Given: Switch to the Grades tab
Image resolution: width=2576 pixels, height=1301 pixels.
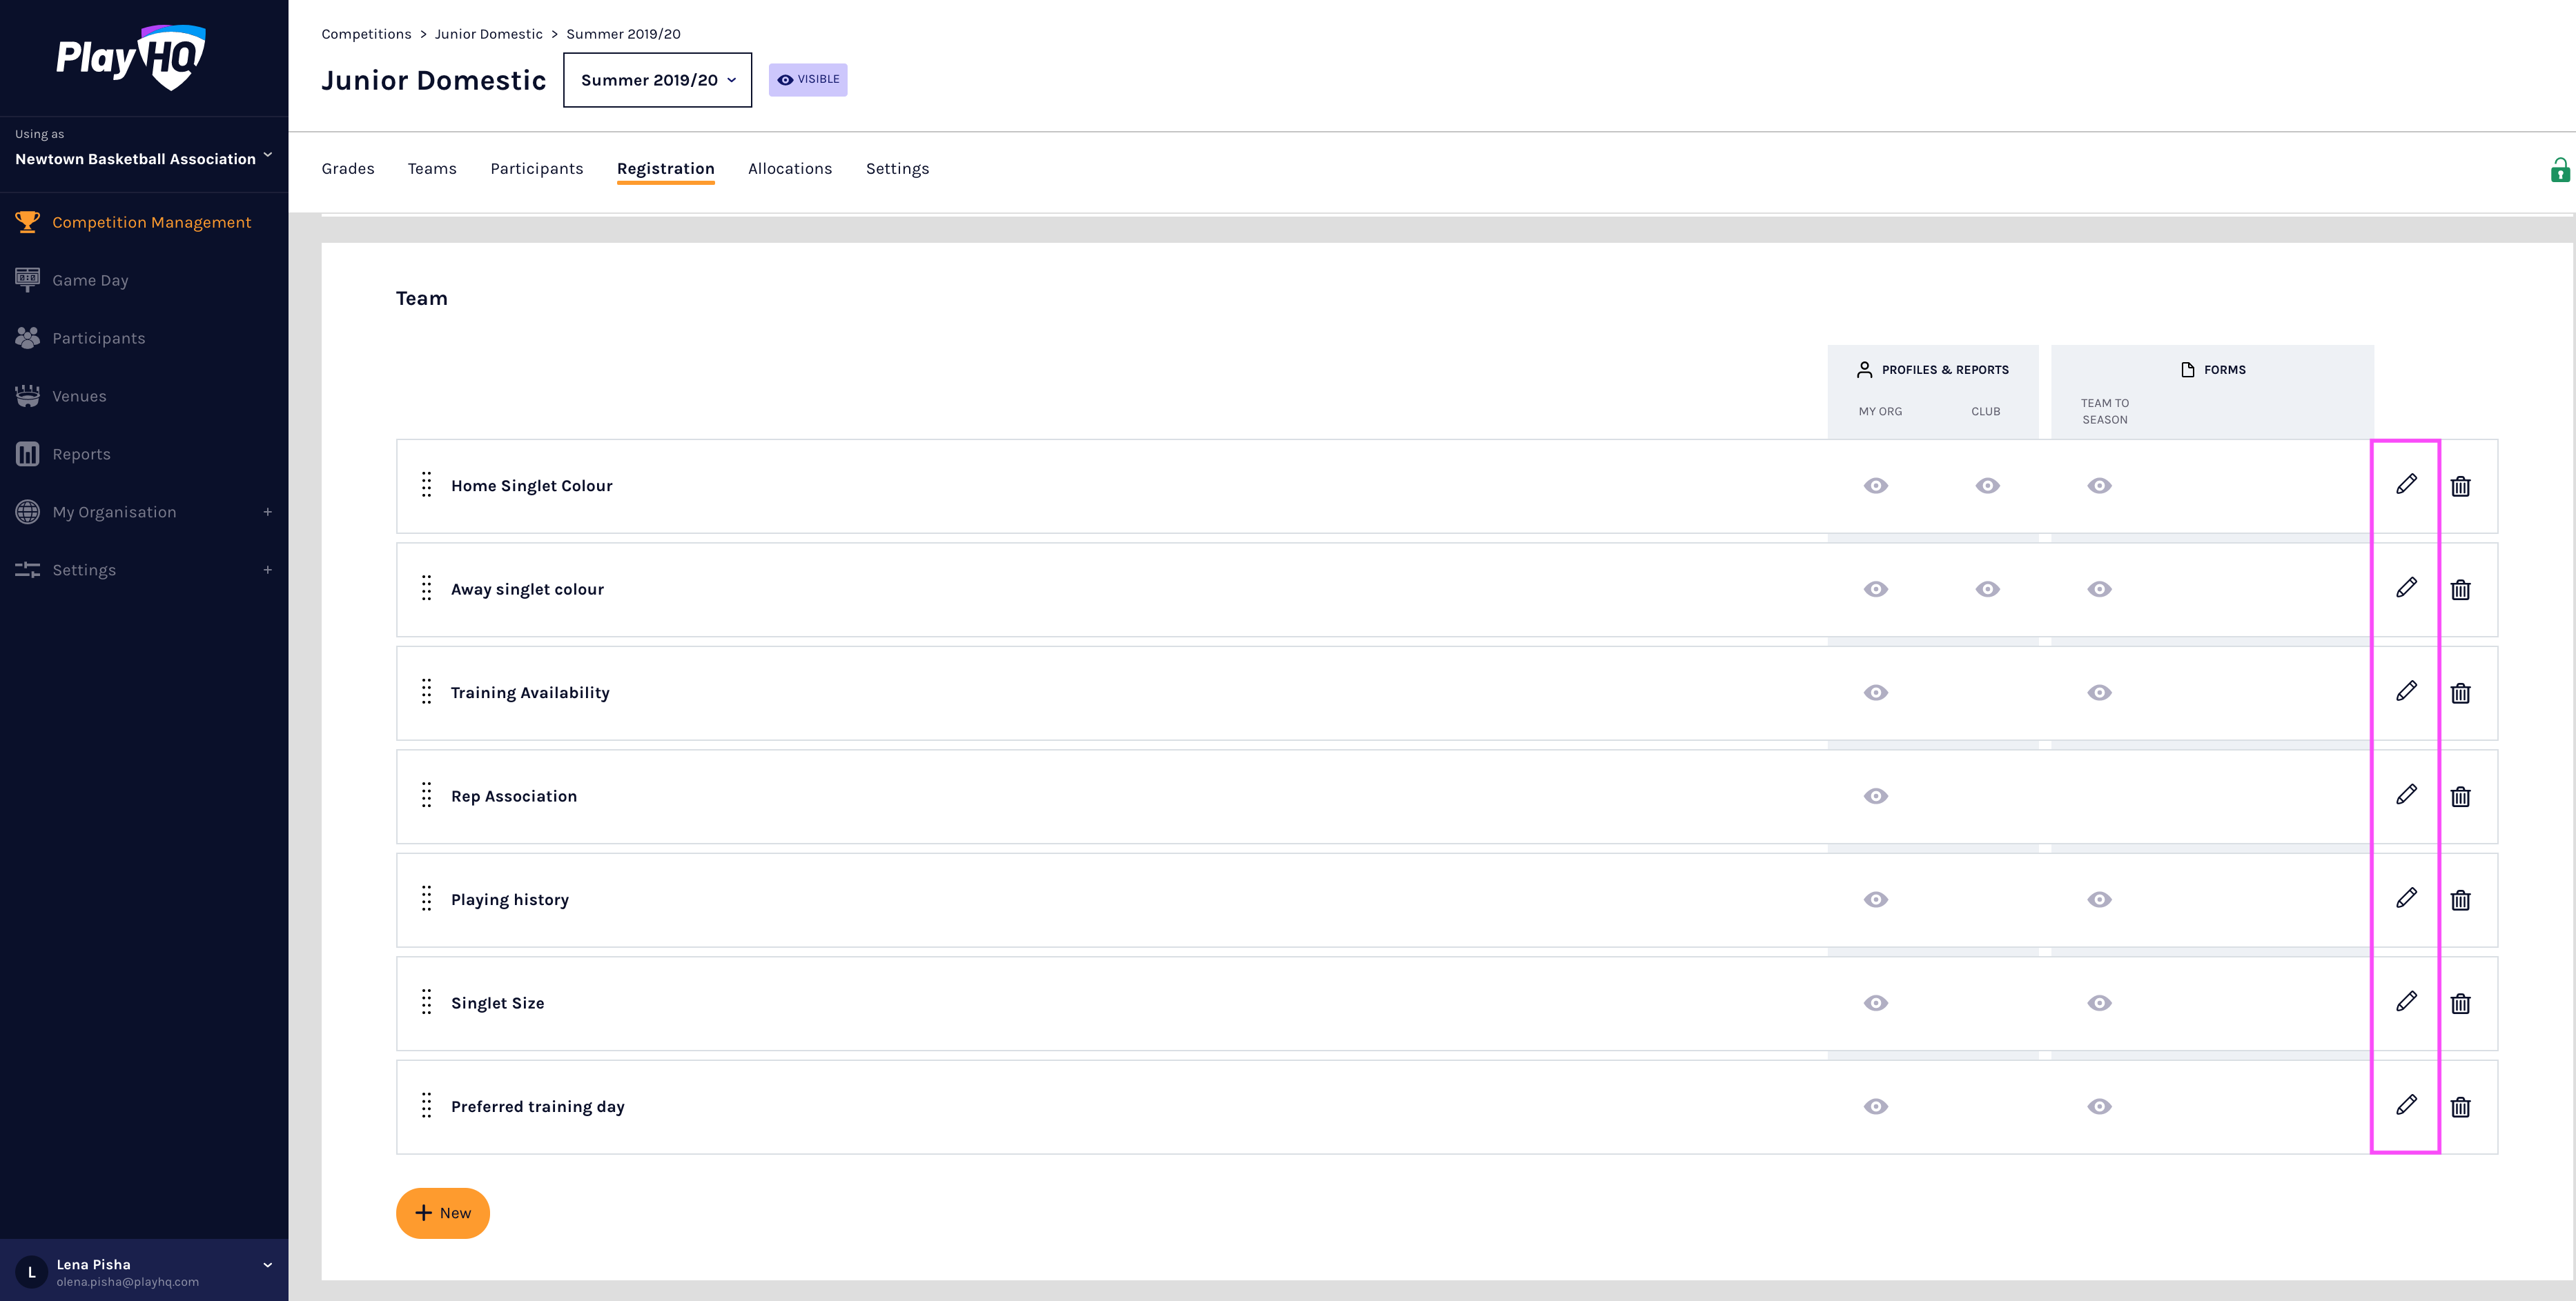Looking at the screenshot, I should coord(347,169).
